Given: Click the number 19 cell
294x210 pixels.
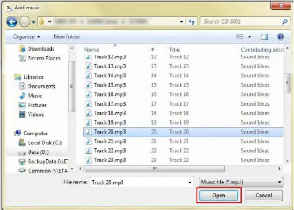Looking at the screenshot, I should click(x=154, y=122).
